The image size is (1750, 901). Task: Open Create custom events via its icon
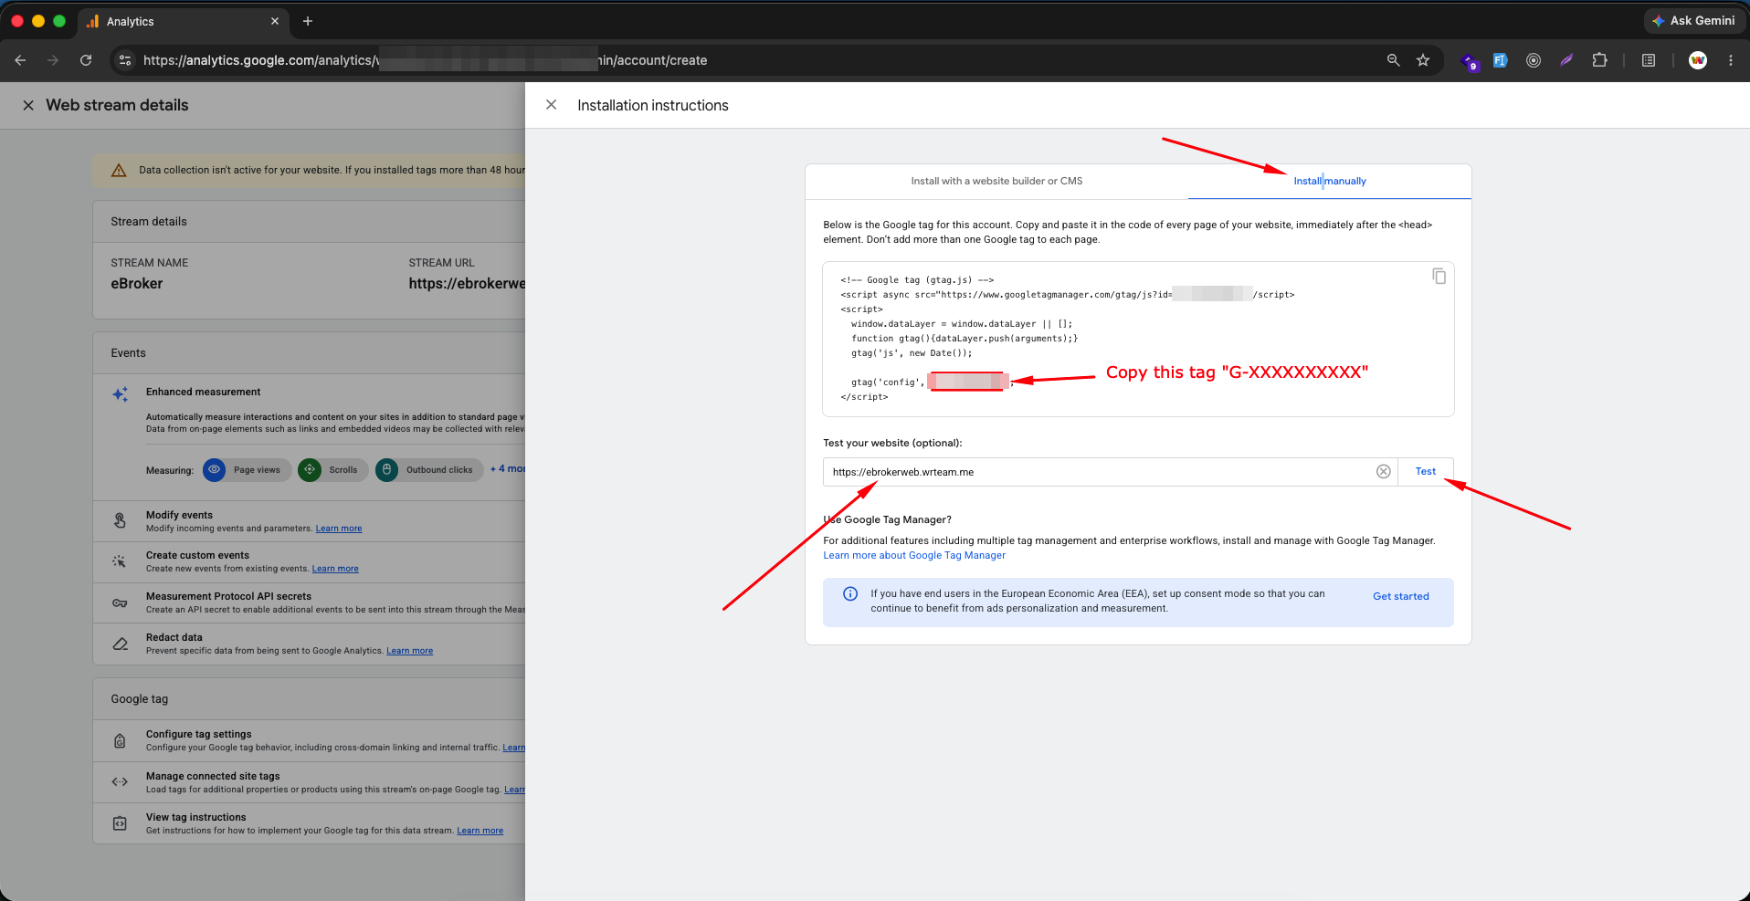point(120,561)
